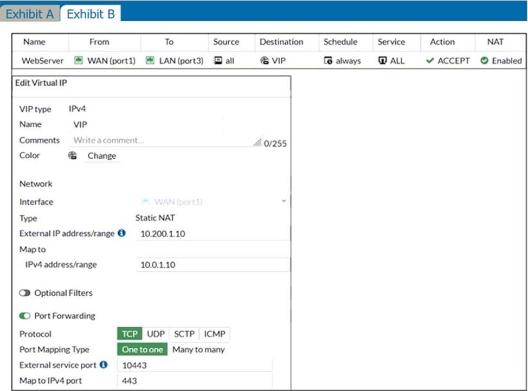The image size is (528, 391).
Task: Click info icon beside External IP address/range
Action: click(121, 233)
